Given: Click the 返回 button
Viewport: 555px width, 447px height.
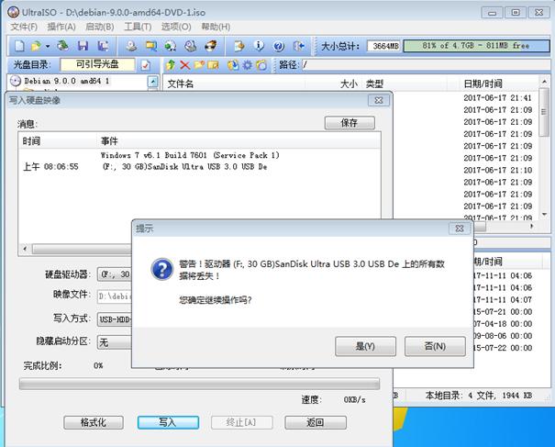Looking at the screenshot, I should coord(316,422).
